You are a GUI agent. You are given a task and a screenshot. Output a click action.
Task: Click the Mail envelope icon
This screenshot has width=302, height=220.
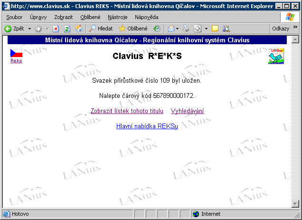coord(171,29)
